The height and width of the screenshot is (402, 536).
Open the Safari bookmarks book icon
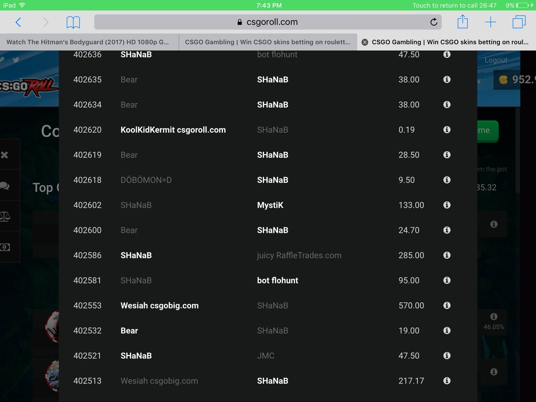[x=73, y=22]
